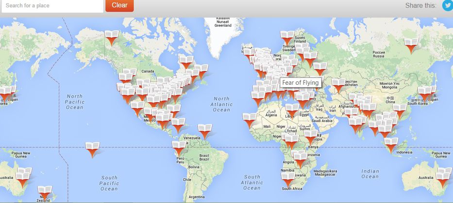Select the book marker near Peru

(179, 148)
